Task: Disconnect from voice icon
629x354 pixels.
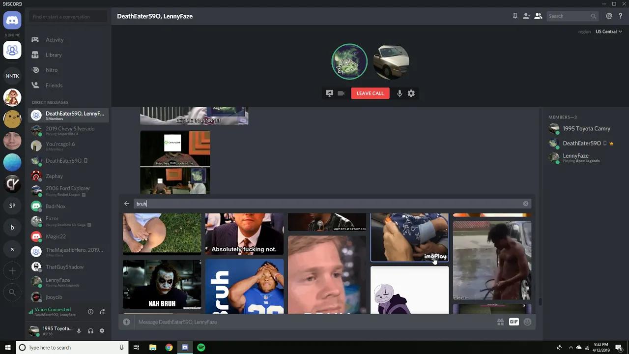Action: pos(102,312)
